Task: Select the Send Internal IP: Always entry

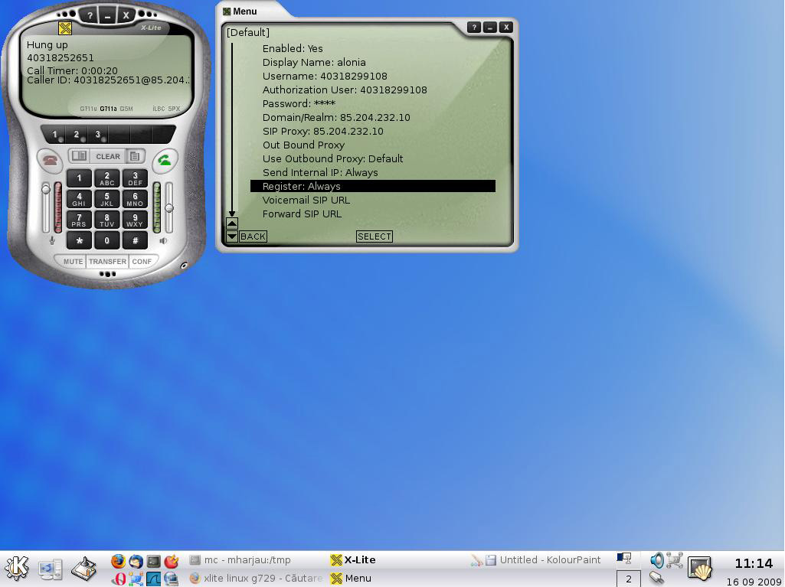Action: (x=320, y=173)
